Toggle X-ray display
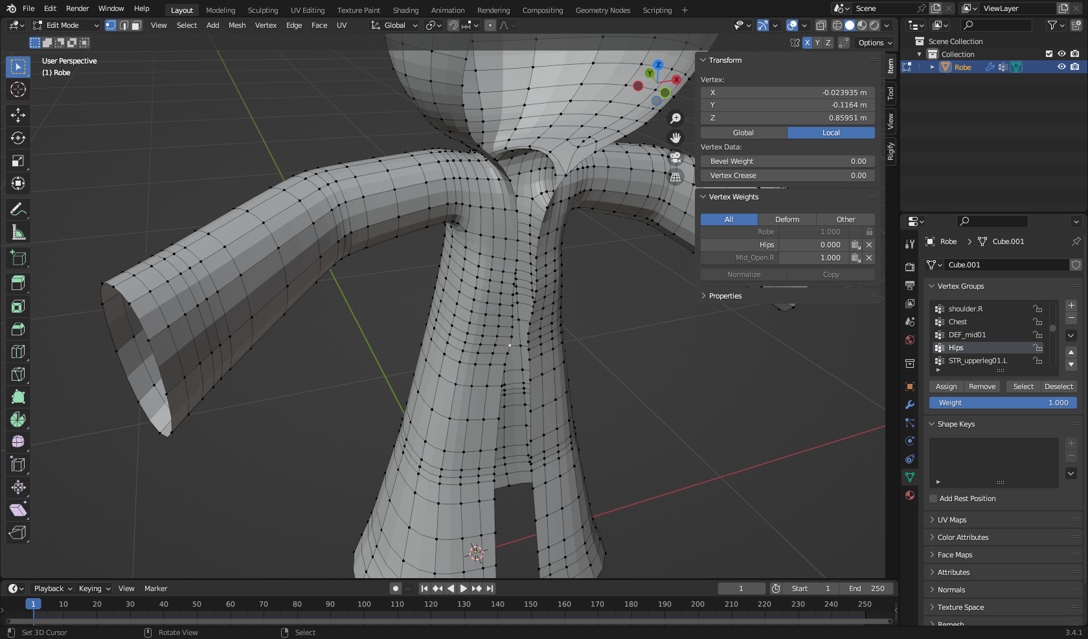The width and height of the screenshot is (1088, 639). pyautogui.click(x=821, y=25)
